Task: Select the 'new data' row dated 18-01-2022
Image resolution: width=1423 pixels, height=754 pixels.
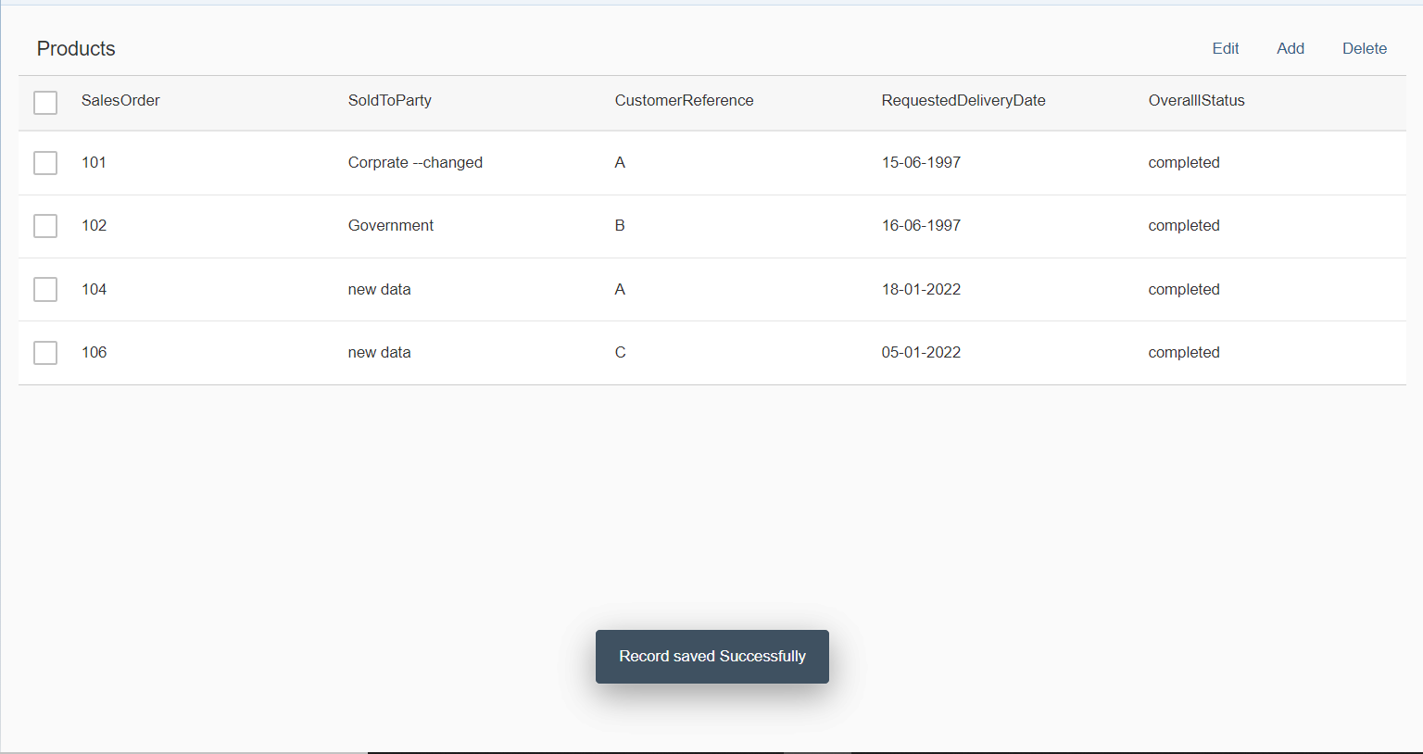Action: pyautogui.click(x=379, y=289)
